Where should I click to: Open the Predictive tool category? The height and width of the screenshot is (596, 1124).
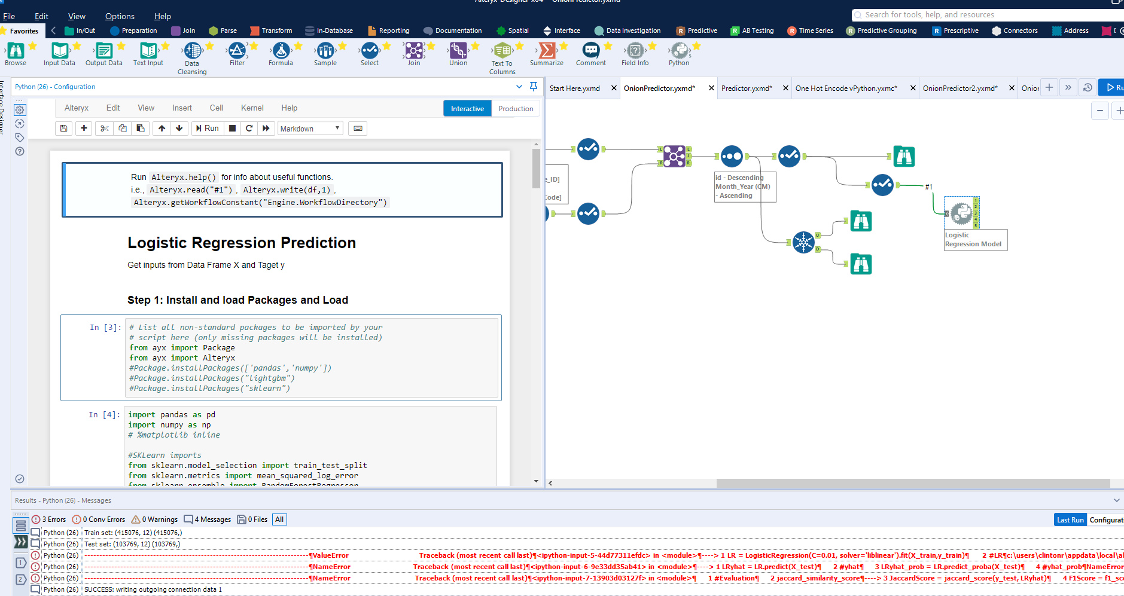coord(697,30)
